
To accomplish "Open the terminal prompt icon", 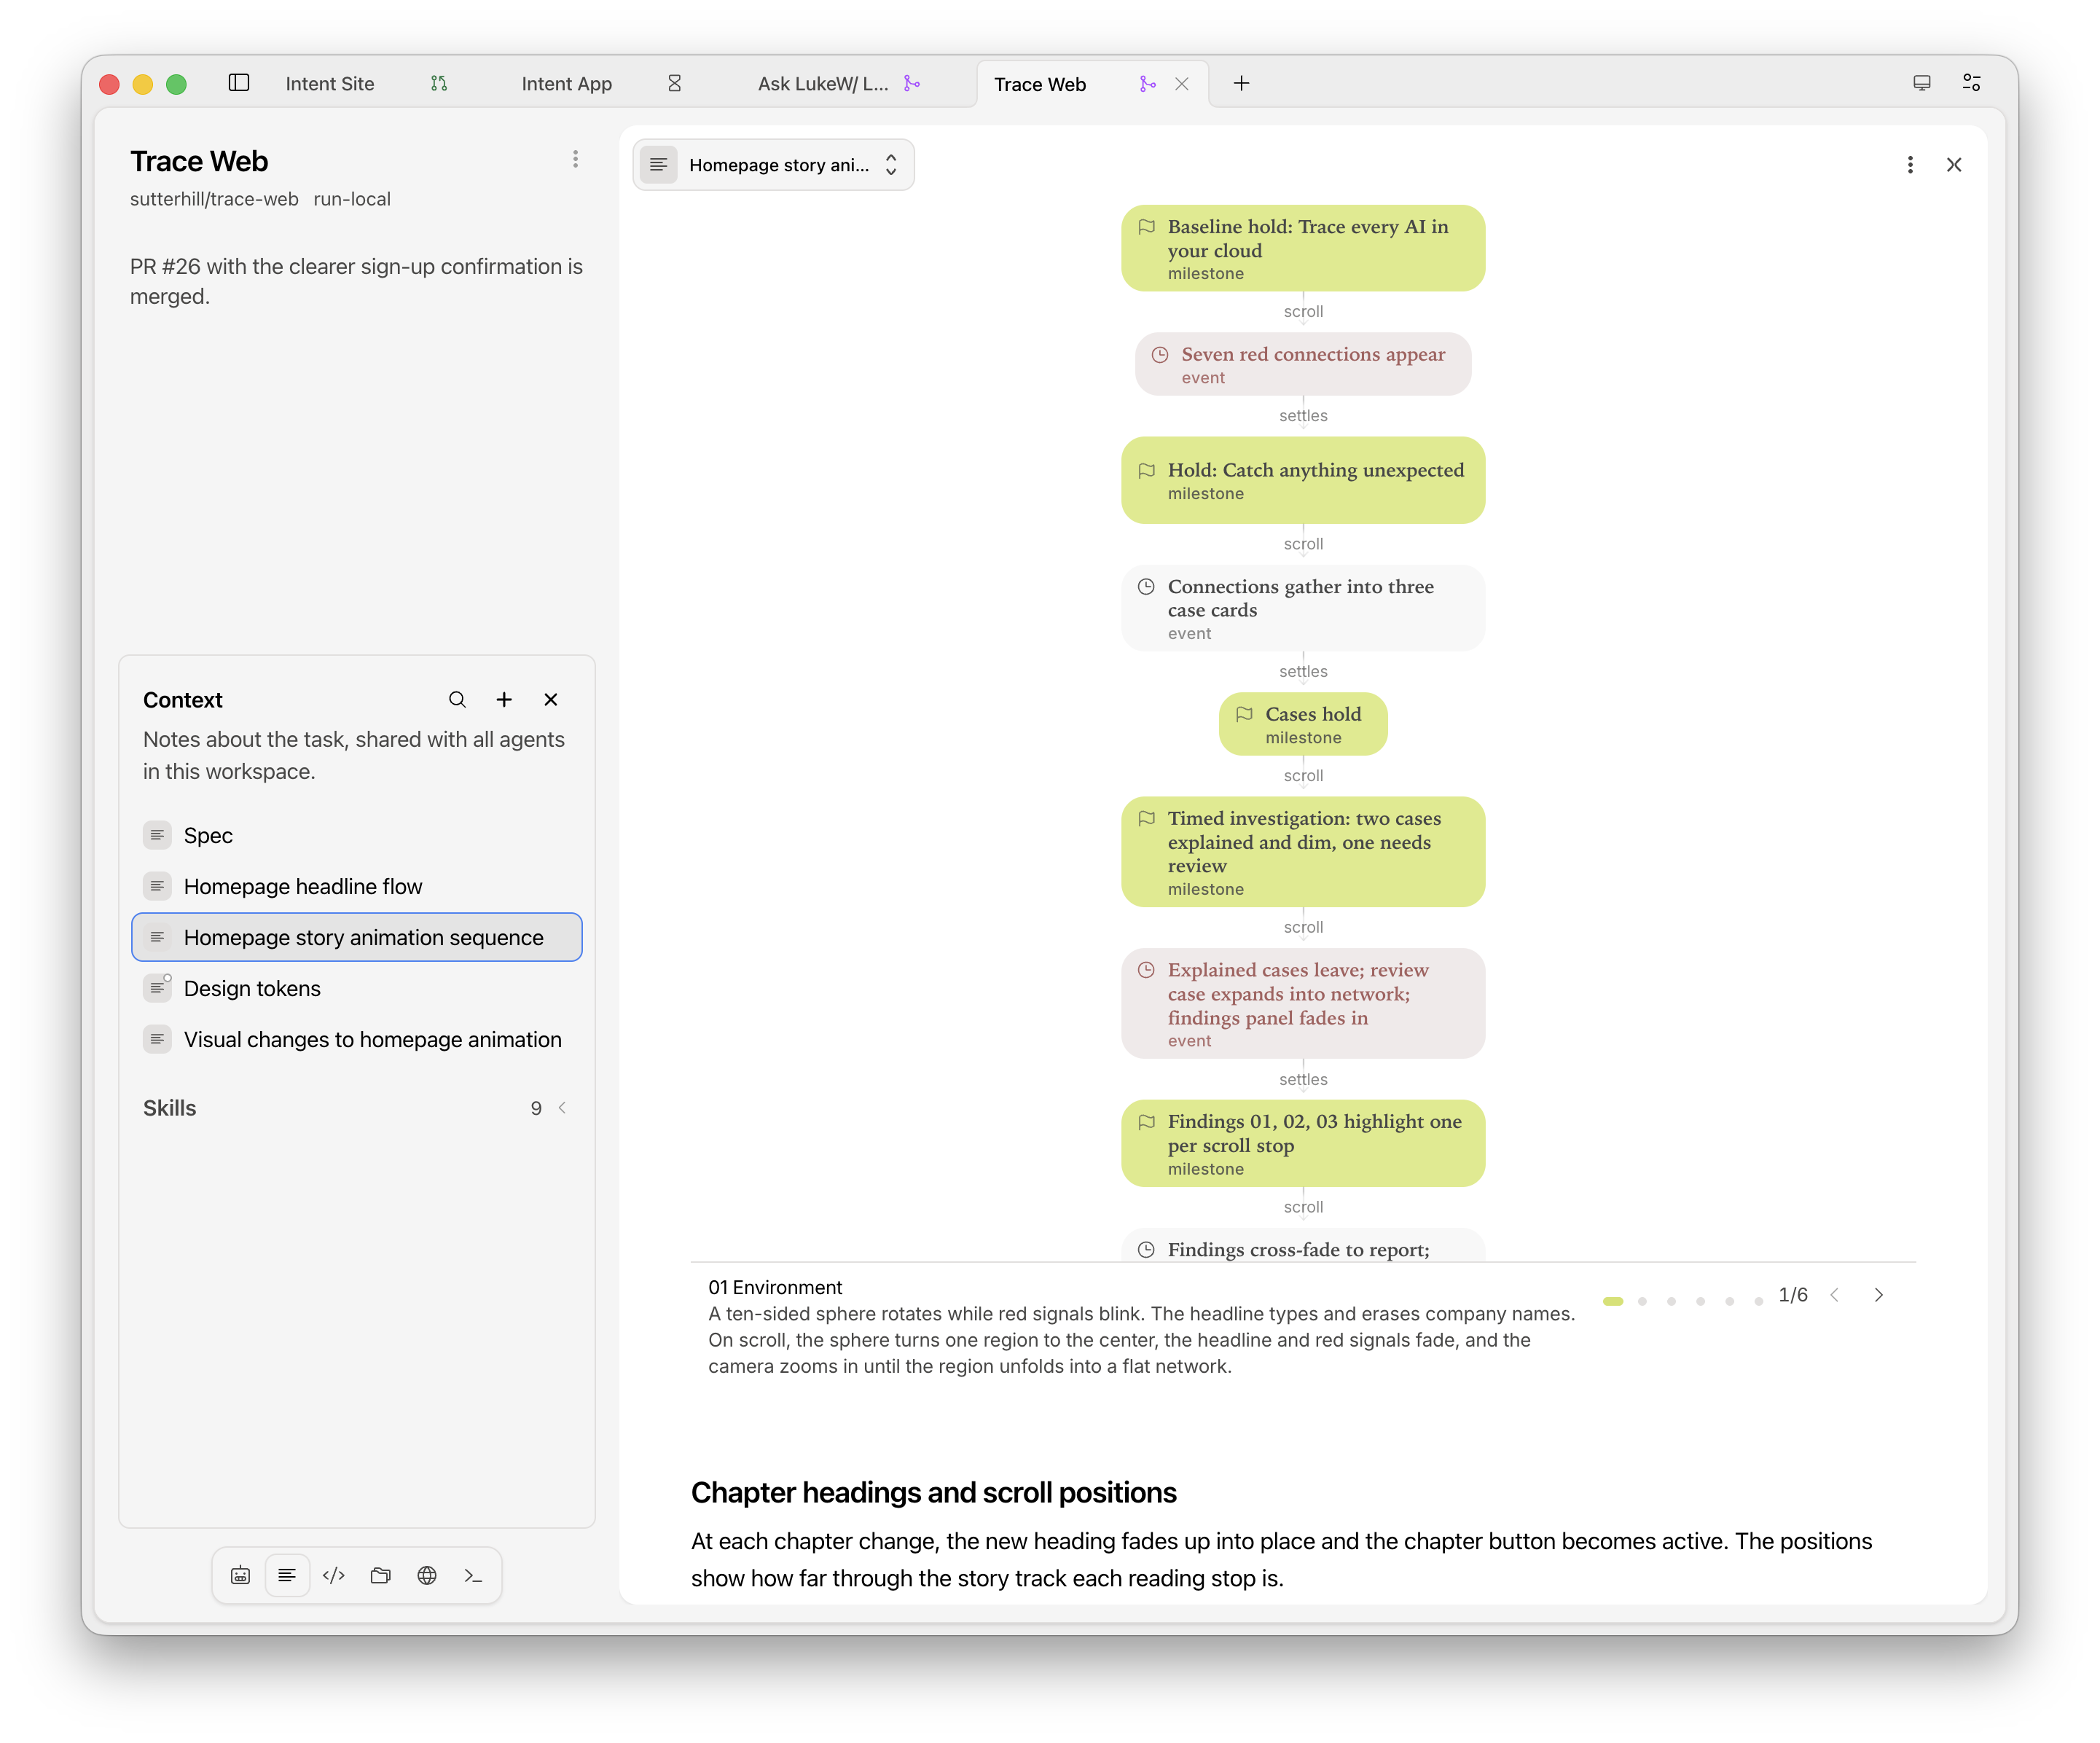I will pyautogui.click(x=474, y=1576).
